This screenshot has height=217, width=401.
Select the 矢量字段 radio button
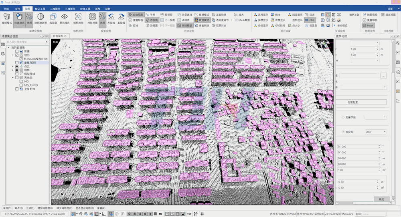click(338, 117)
